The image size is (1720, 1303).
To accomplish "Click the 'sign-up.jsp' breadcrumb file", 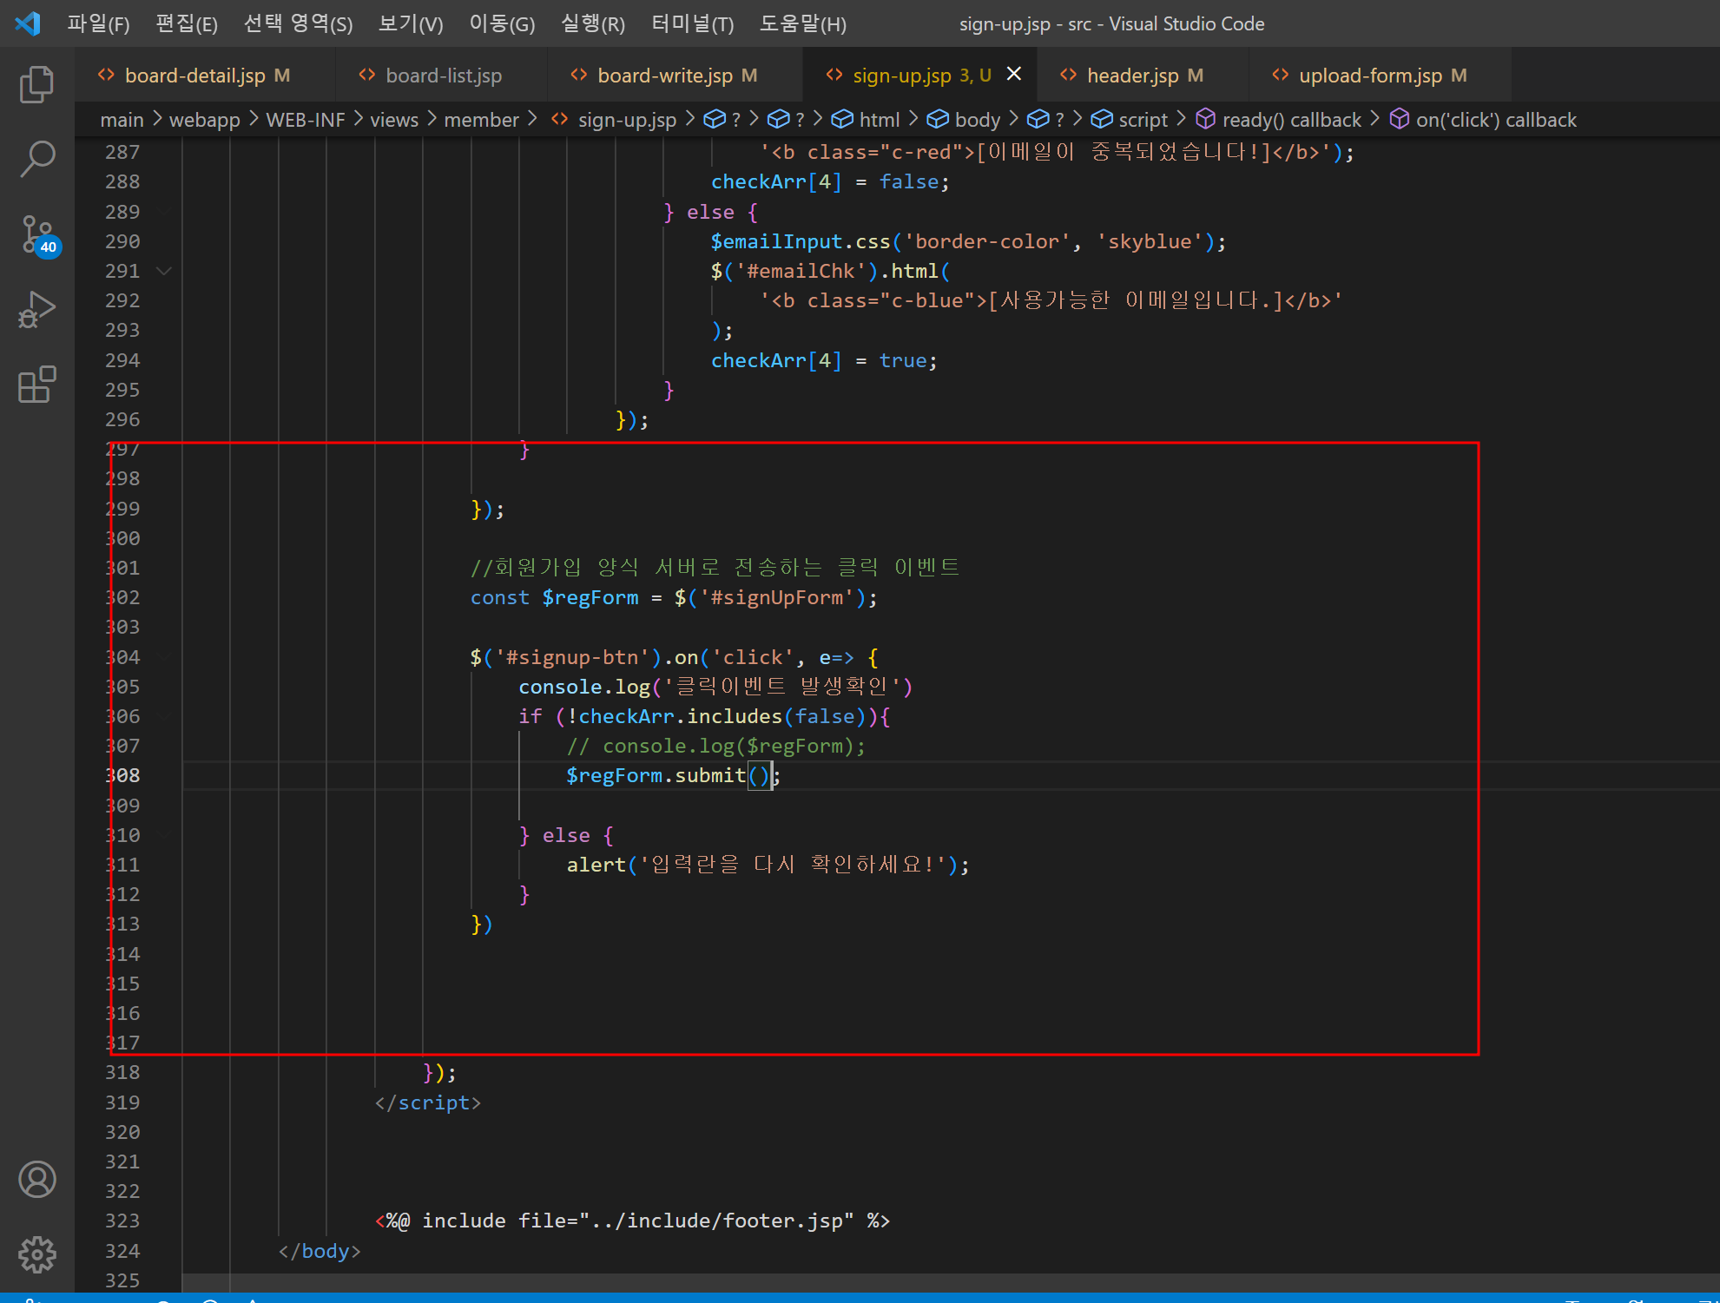I will coord(626,120).
